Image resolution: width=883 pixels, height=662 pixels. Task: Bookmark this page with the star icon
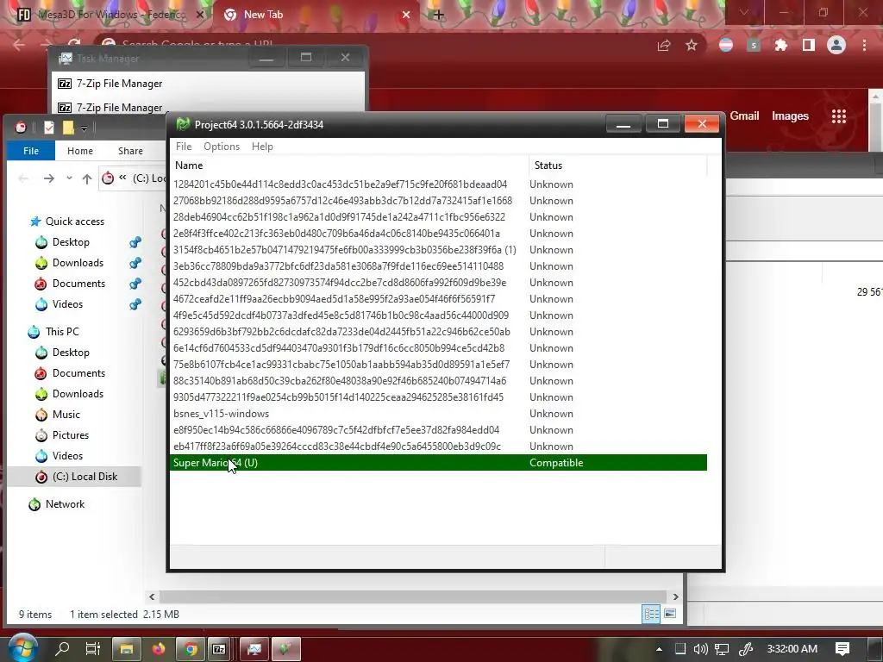tap(691, 45)
